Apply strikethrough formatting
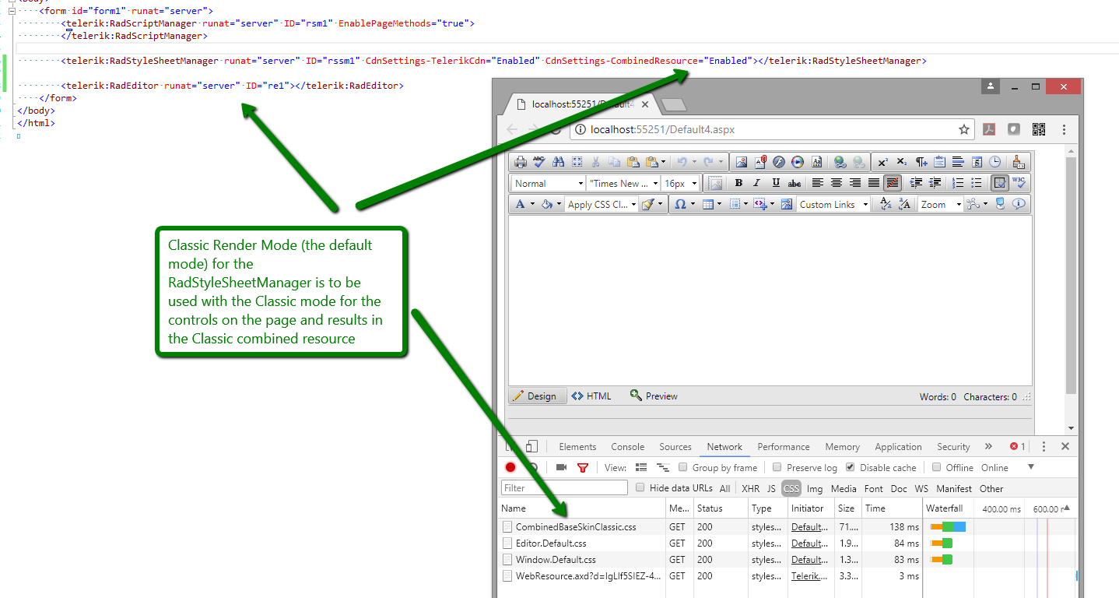This screenshot has width=1119, height=598. click(795, 183)
